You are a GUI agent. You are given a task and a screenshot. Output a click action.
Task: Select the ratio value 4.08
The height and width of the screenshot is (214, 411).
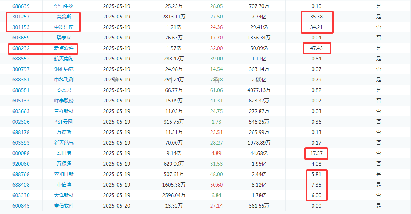pos(316,164)
